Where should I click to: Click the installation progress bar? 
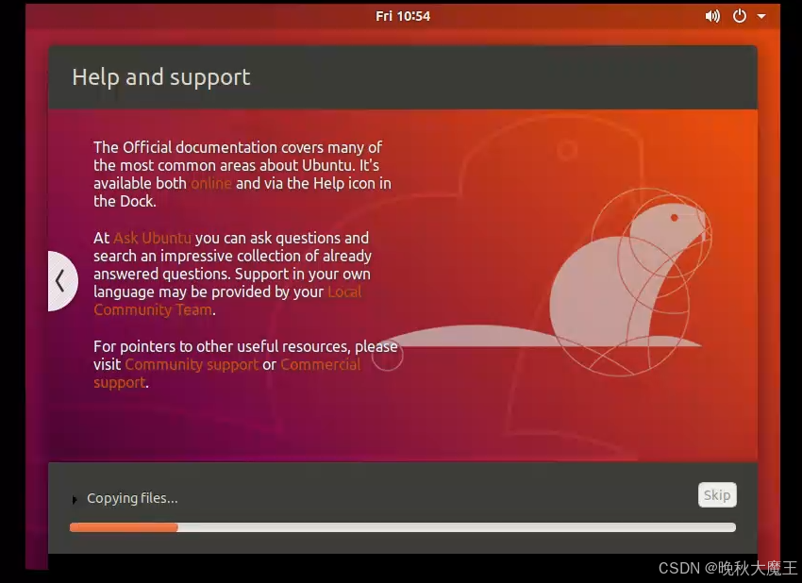click(x=403, y=527)
